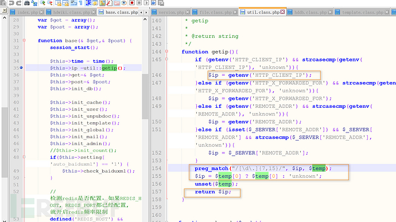The width and height of the screenshot is (396, 222).
Task: Close the hdwiki.class.php tab
Action: coord(94,12)
